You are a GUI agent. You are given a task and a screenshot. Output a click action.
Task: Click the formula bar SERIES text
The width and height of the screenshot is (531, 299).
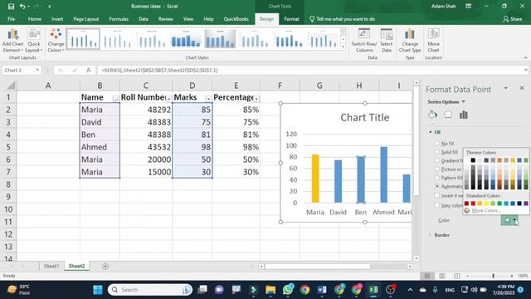(159, 70)
